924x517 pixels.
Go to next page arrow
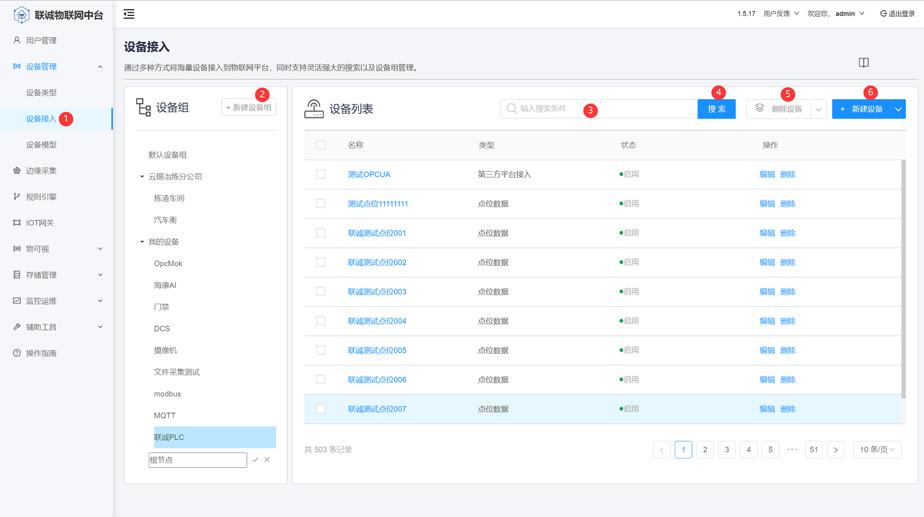click(836, 450)
